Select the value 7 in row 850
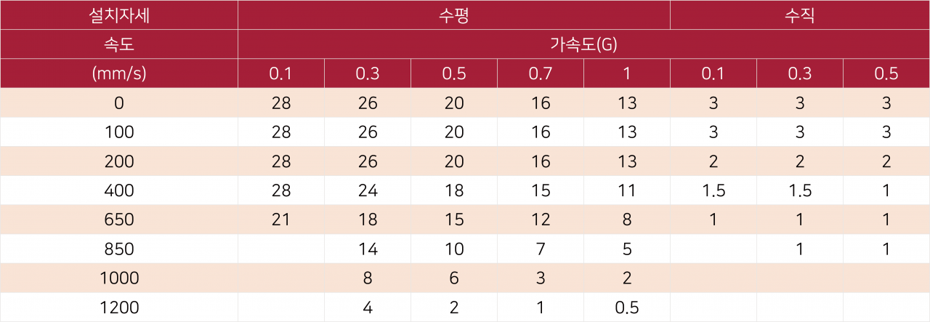The width and height of the screenshot is (930, 322). pyautogui.click(x=541, y=249)
